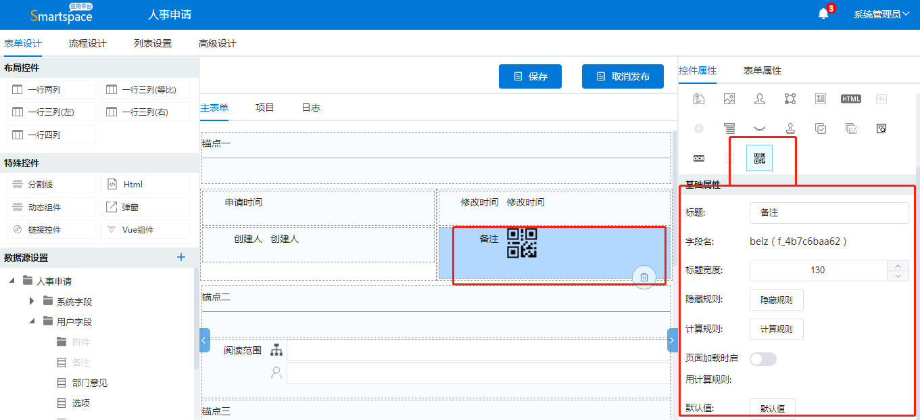Open the 隐藏规则 button
The height and width of the screenshot is (420, 920).
[x=777, y=300]
